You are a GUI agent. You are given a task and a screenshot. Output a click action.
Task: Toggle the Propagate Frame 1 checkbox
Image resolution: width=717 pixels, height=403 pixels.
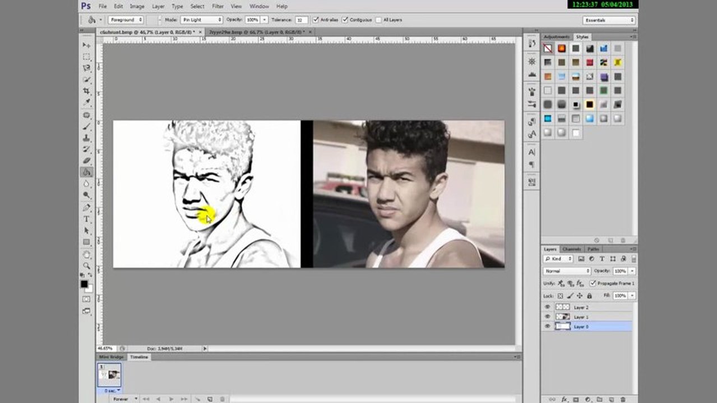(x=593, y=283)
